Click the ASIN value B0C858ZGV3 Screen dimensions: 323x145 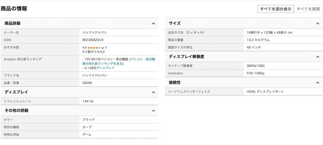click(x=93, y=40)
